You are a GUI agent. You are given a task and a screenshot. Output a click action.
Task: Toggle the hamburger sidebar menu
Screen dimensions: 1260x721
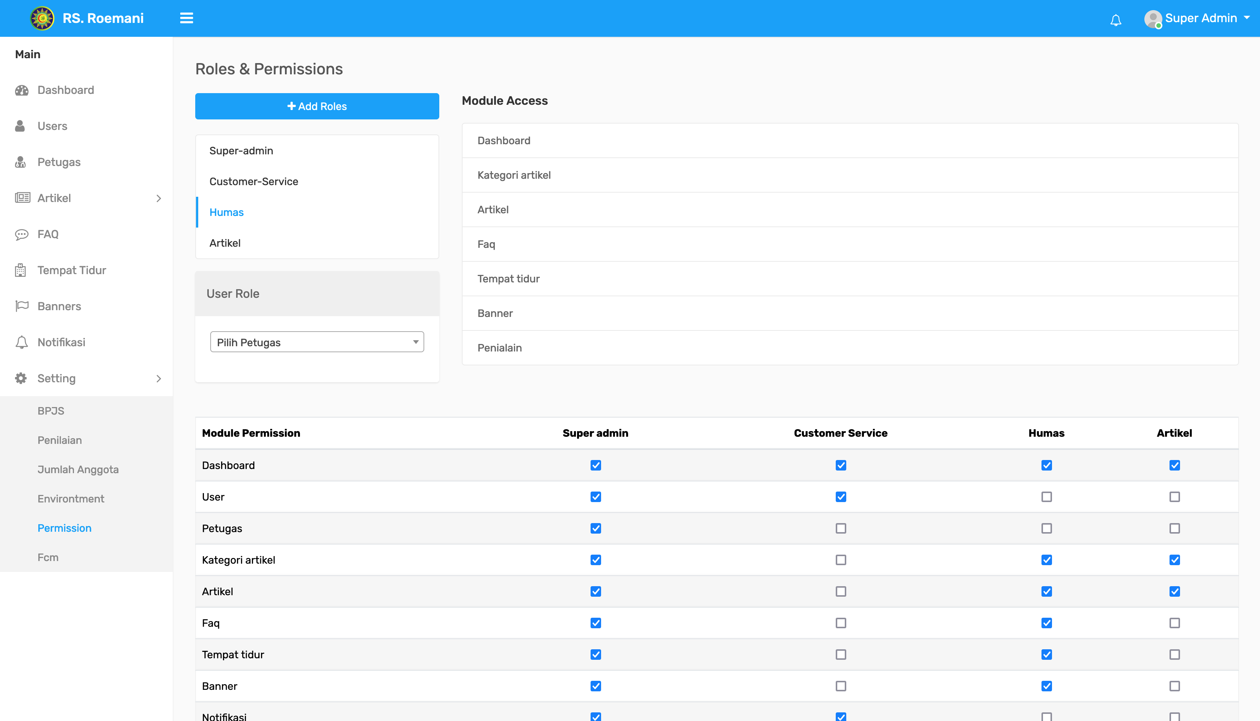pyautogui.click(x=186, y=18)
